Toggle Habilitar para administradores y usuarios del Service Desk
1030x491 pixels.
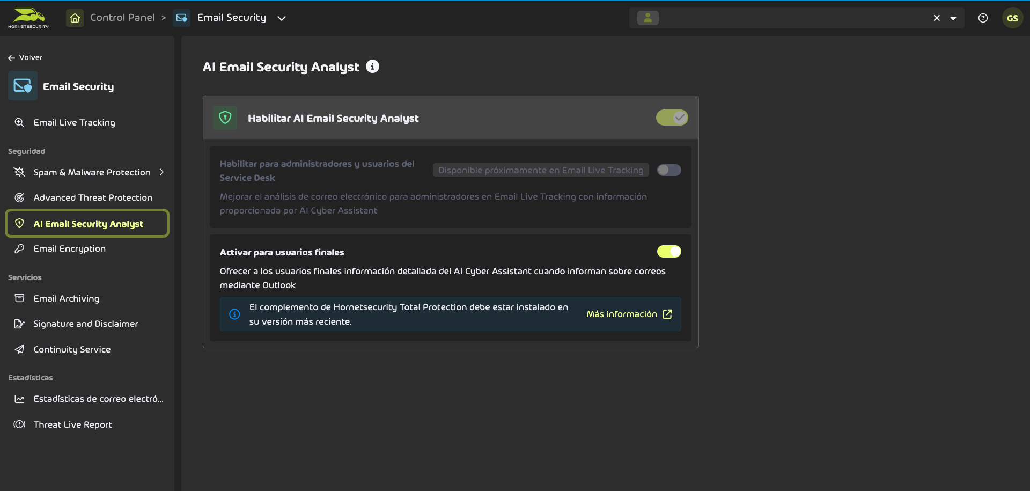[669, 170]
